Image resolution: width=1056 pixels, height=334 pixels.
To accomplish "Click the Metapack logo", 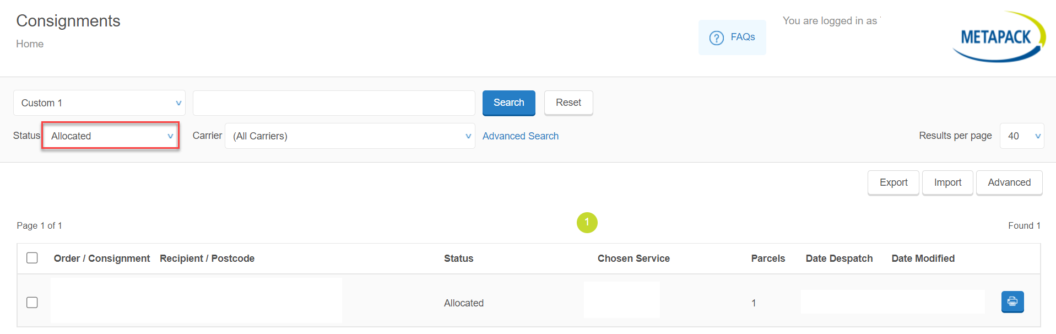I will [x=999, y=37].
